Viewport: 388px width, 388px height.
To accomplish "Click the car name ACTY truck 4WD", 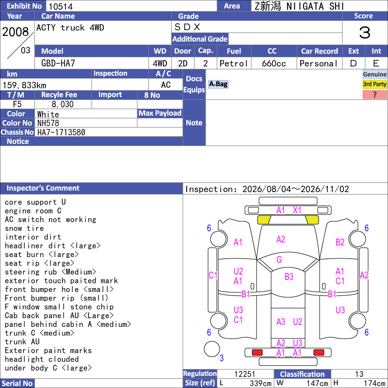I will 70,28.
